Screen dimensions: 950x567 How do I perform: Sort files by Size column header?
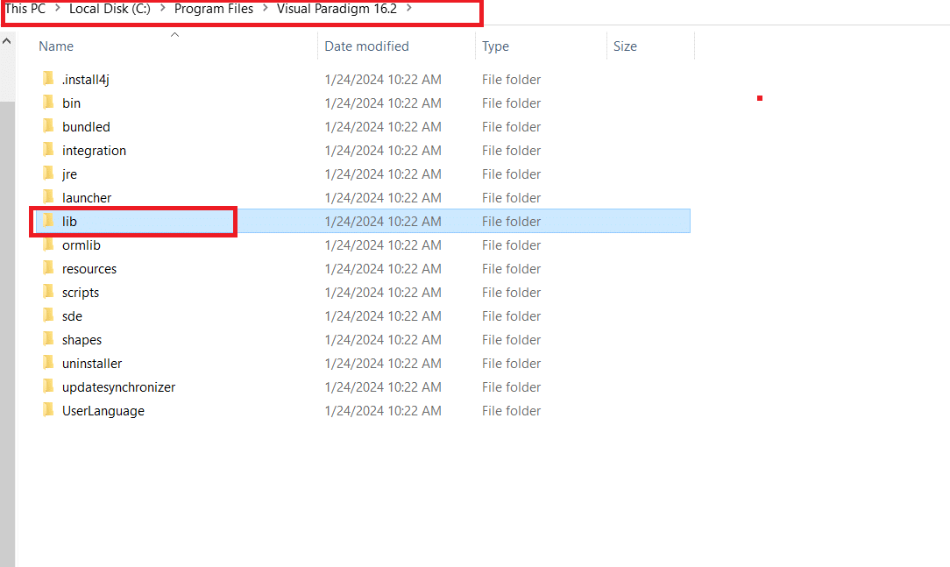click(625, 46)
